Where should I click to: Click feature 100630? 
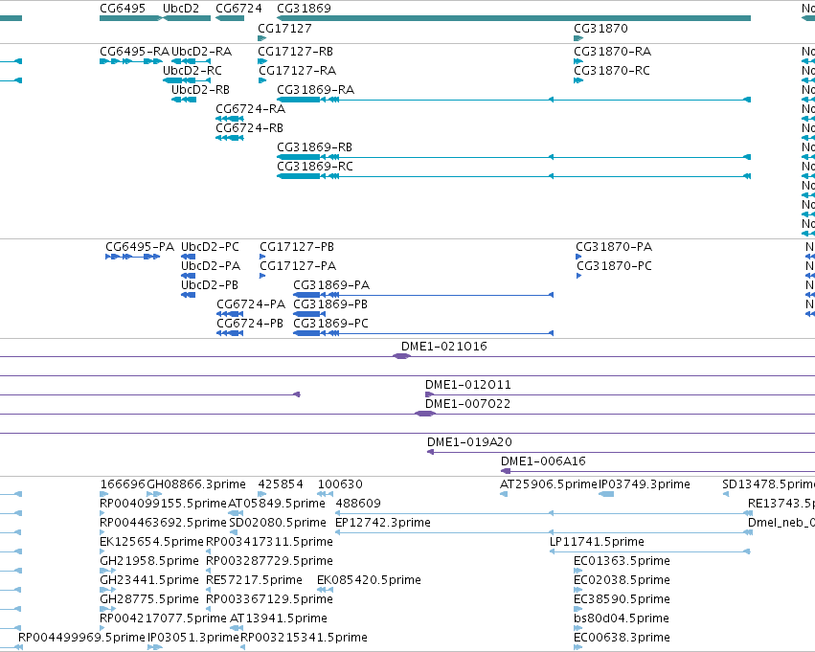point(340,484)
